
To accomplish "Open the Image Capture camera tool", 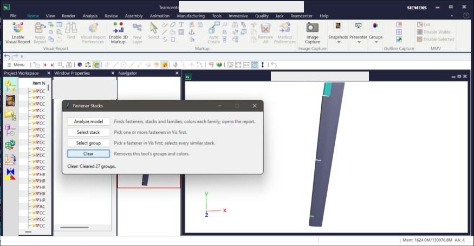I will point(312,28).
